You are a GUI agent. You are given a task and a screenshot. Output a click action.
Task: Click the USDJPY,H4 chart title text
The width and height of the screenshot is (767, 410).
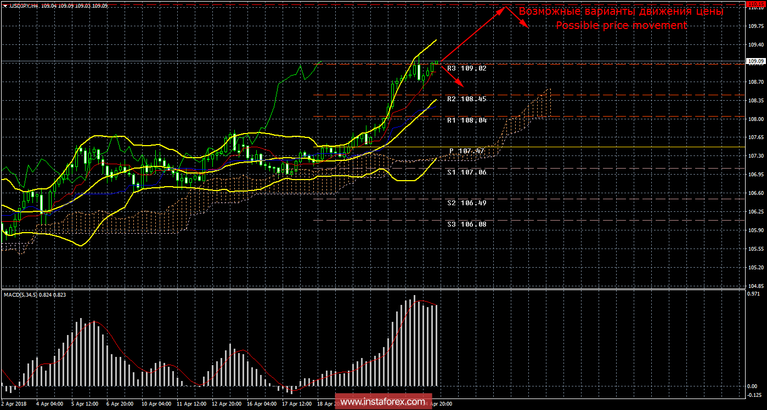coord(27,5)
